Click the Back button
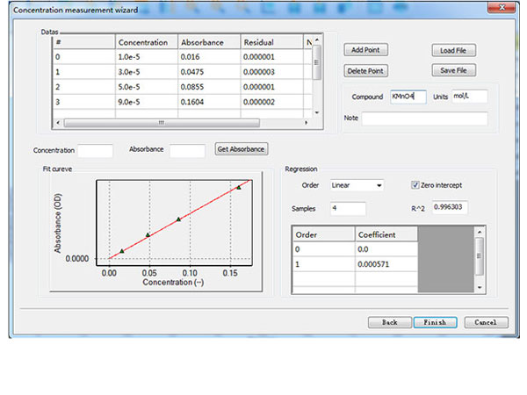Screen dimensions: 527x395 pyautogui.click(x=389, y=322)
